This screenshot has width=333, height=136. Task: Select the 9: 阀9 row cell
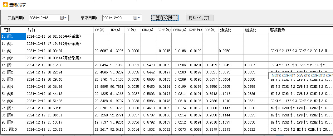coord(14,122)
